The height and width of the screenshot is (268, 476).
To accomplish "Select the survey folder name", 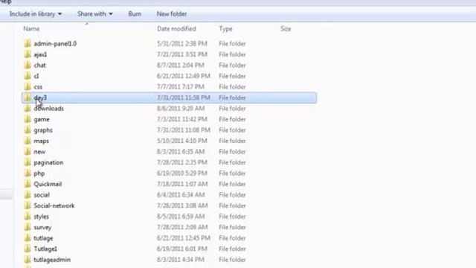I will click(42, 228).
